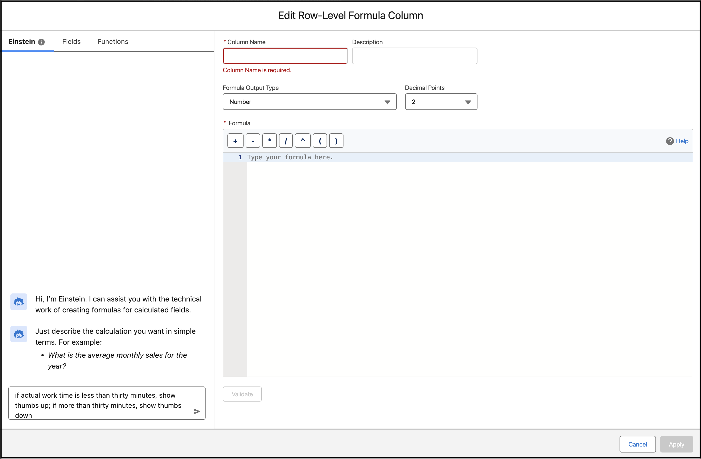The height and width of the screenshot is (459, 701).
Task: Click the Column Name input field
Action: click(285, 56)
